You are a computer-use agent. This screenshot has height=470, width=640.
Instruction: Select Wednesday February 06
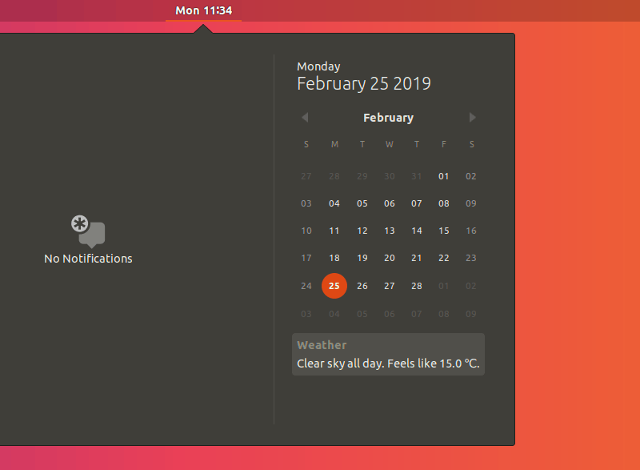[x=389, y=203]
